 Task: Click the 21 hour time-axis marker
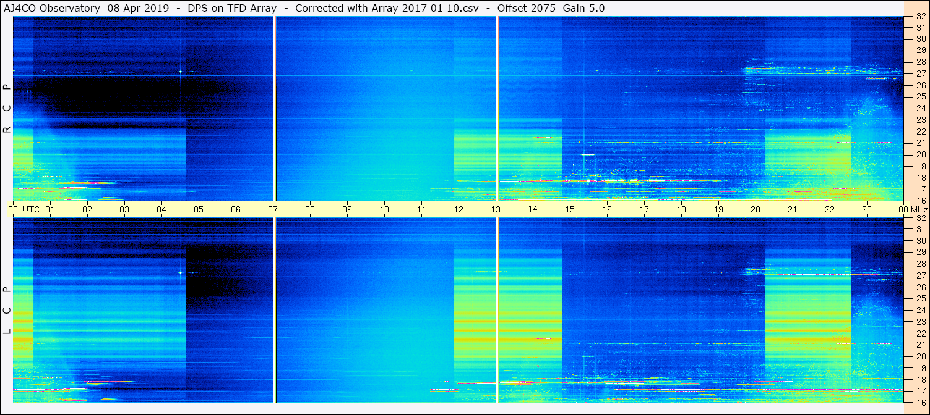coord(793,209)
